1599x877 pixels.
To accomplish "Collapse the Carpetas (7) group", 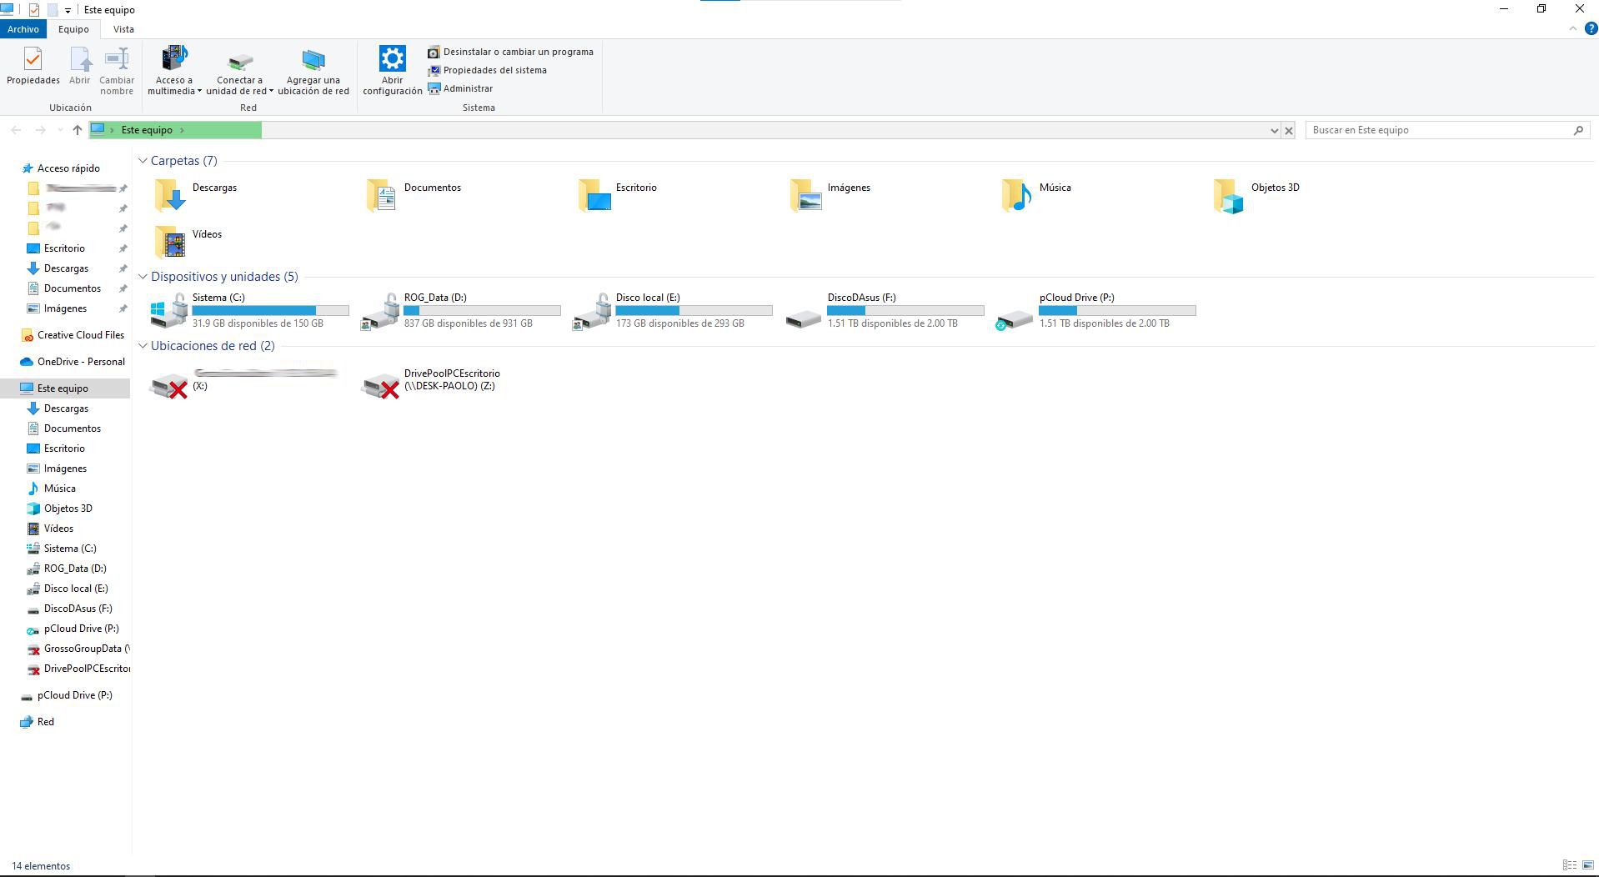I will (x=143, y=161).
